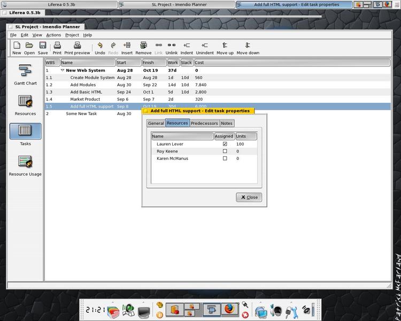Sort tasks by Slack column header
The image size is (401, 321).
[187, 63]
